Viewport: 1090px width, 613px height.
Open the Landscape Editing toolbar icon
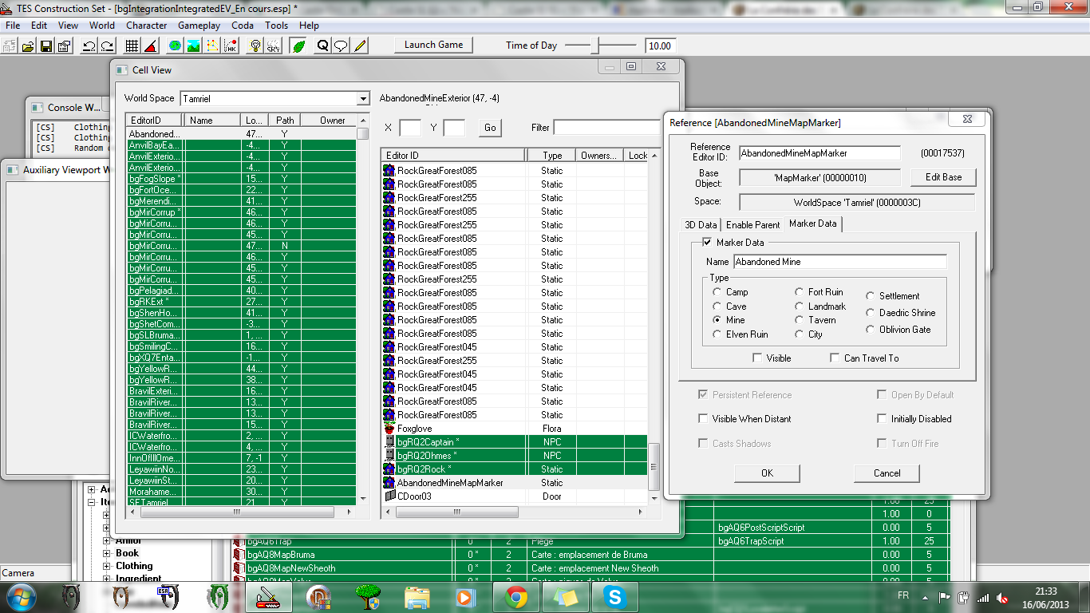tap(193, 45)
